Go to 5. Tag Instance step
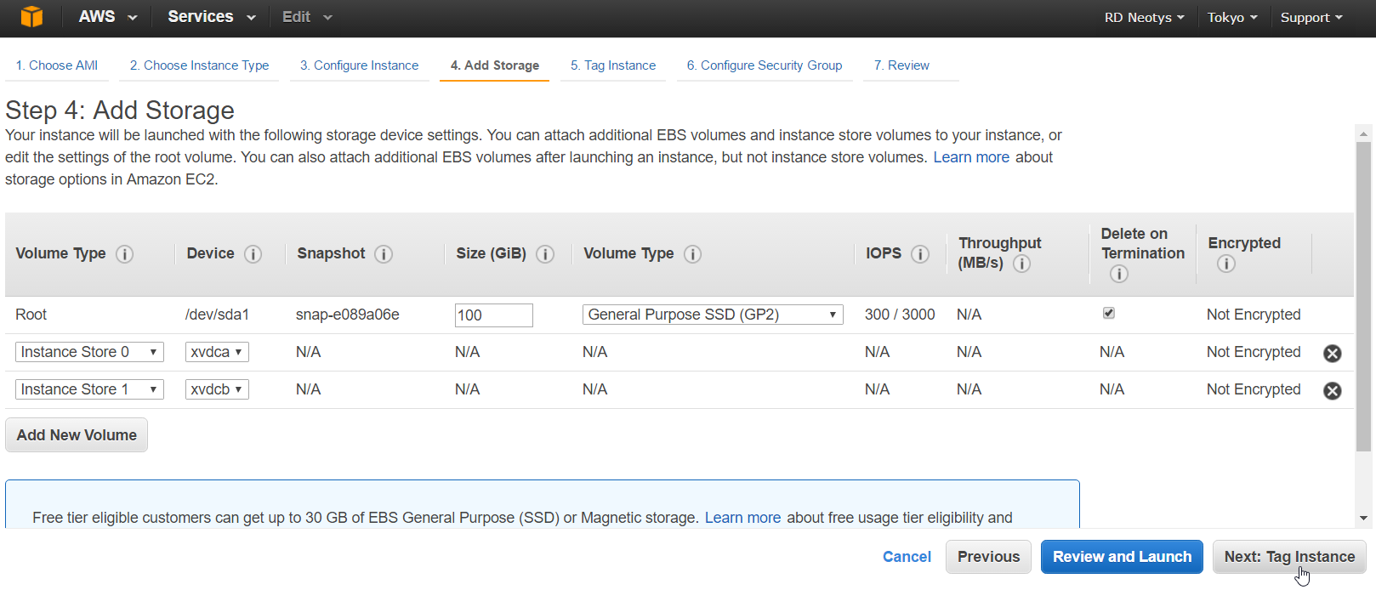The height and width of the screenshot is (590, 1376). click(x=613, y=65)
